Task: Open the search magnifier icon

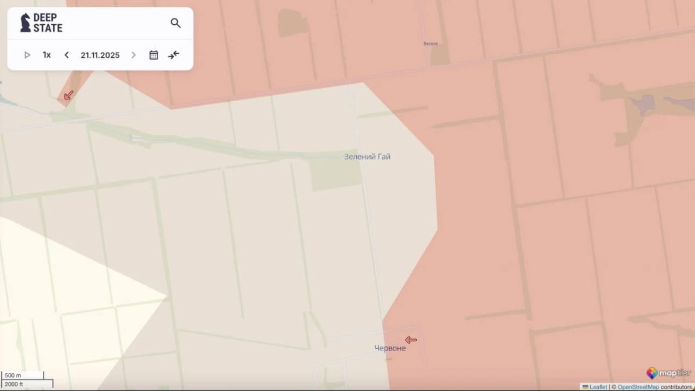Action: click(175, 23)
